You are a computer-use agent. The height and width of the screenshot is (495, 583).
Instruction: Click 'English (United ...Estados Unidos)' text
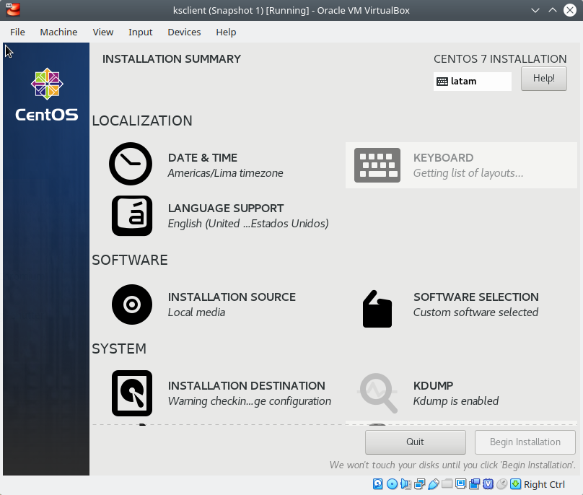pyautogui.click(x=248, y=224)
